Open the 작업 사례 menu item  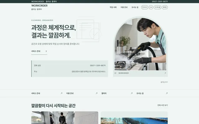pos(113,7)
